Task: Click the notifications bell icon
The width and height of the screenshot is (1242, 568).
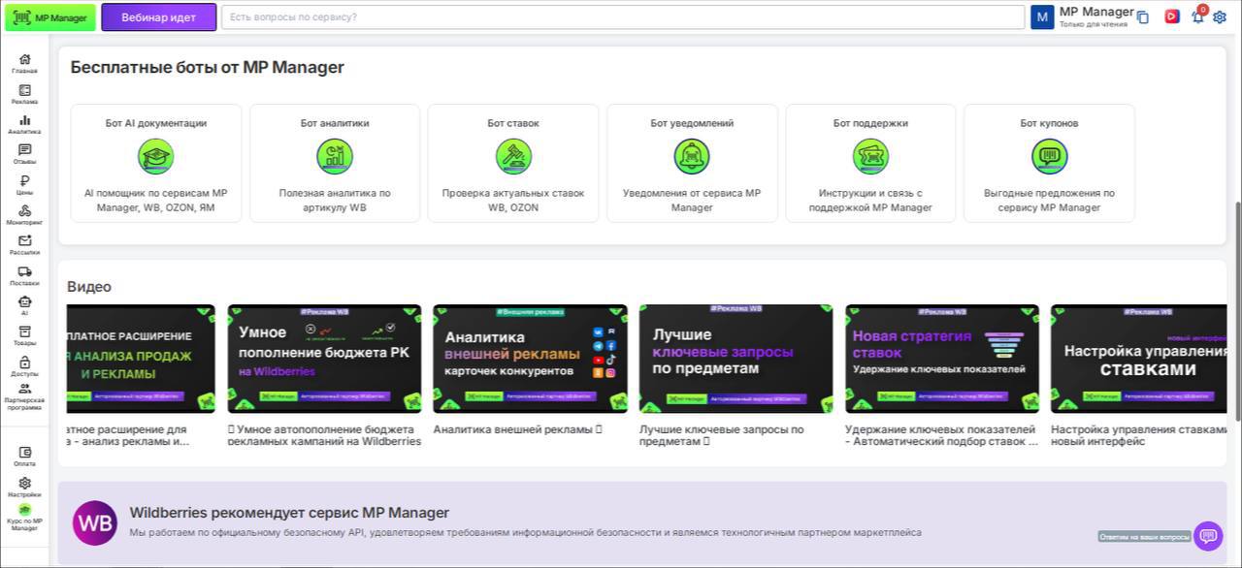Action: coord(1198,16)
